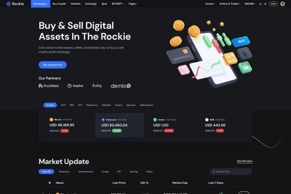Screen dimensions: 291x194
Task: Switch to the DeFi category tab
Action: coord(63,105)
